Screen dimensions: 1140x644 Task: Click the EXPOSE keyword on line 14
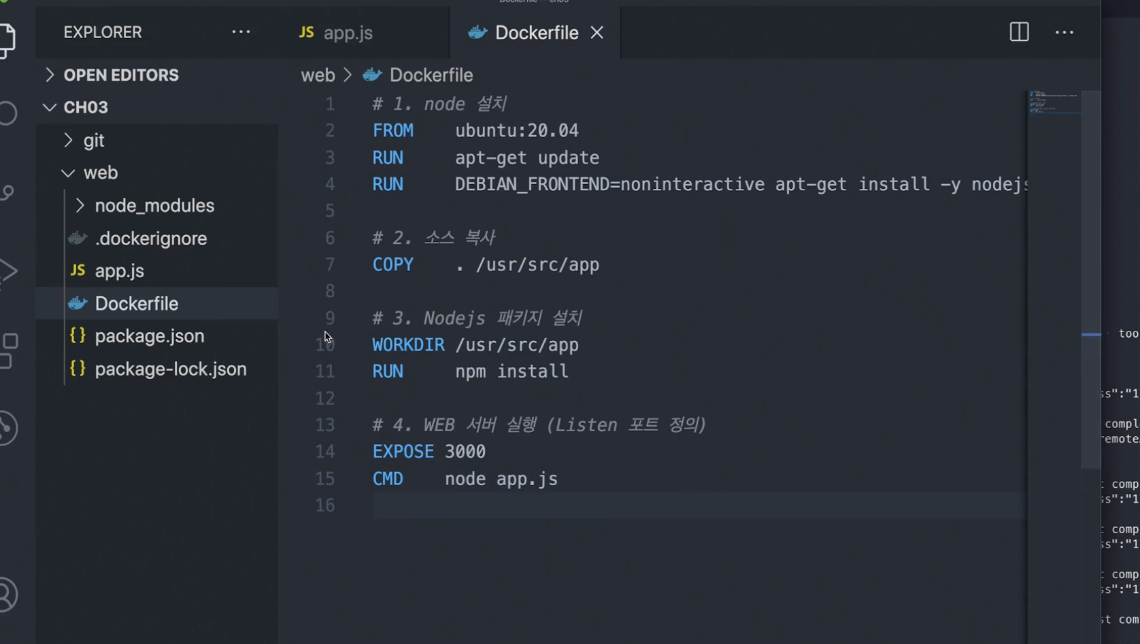tap(403, 452)
